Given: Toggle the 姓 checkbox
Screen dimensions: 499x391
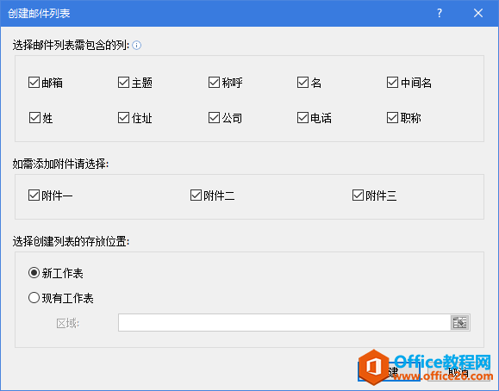Looking at the screenshot, I should pos(34,117).
